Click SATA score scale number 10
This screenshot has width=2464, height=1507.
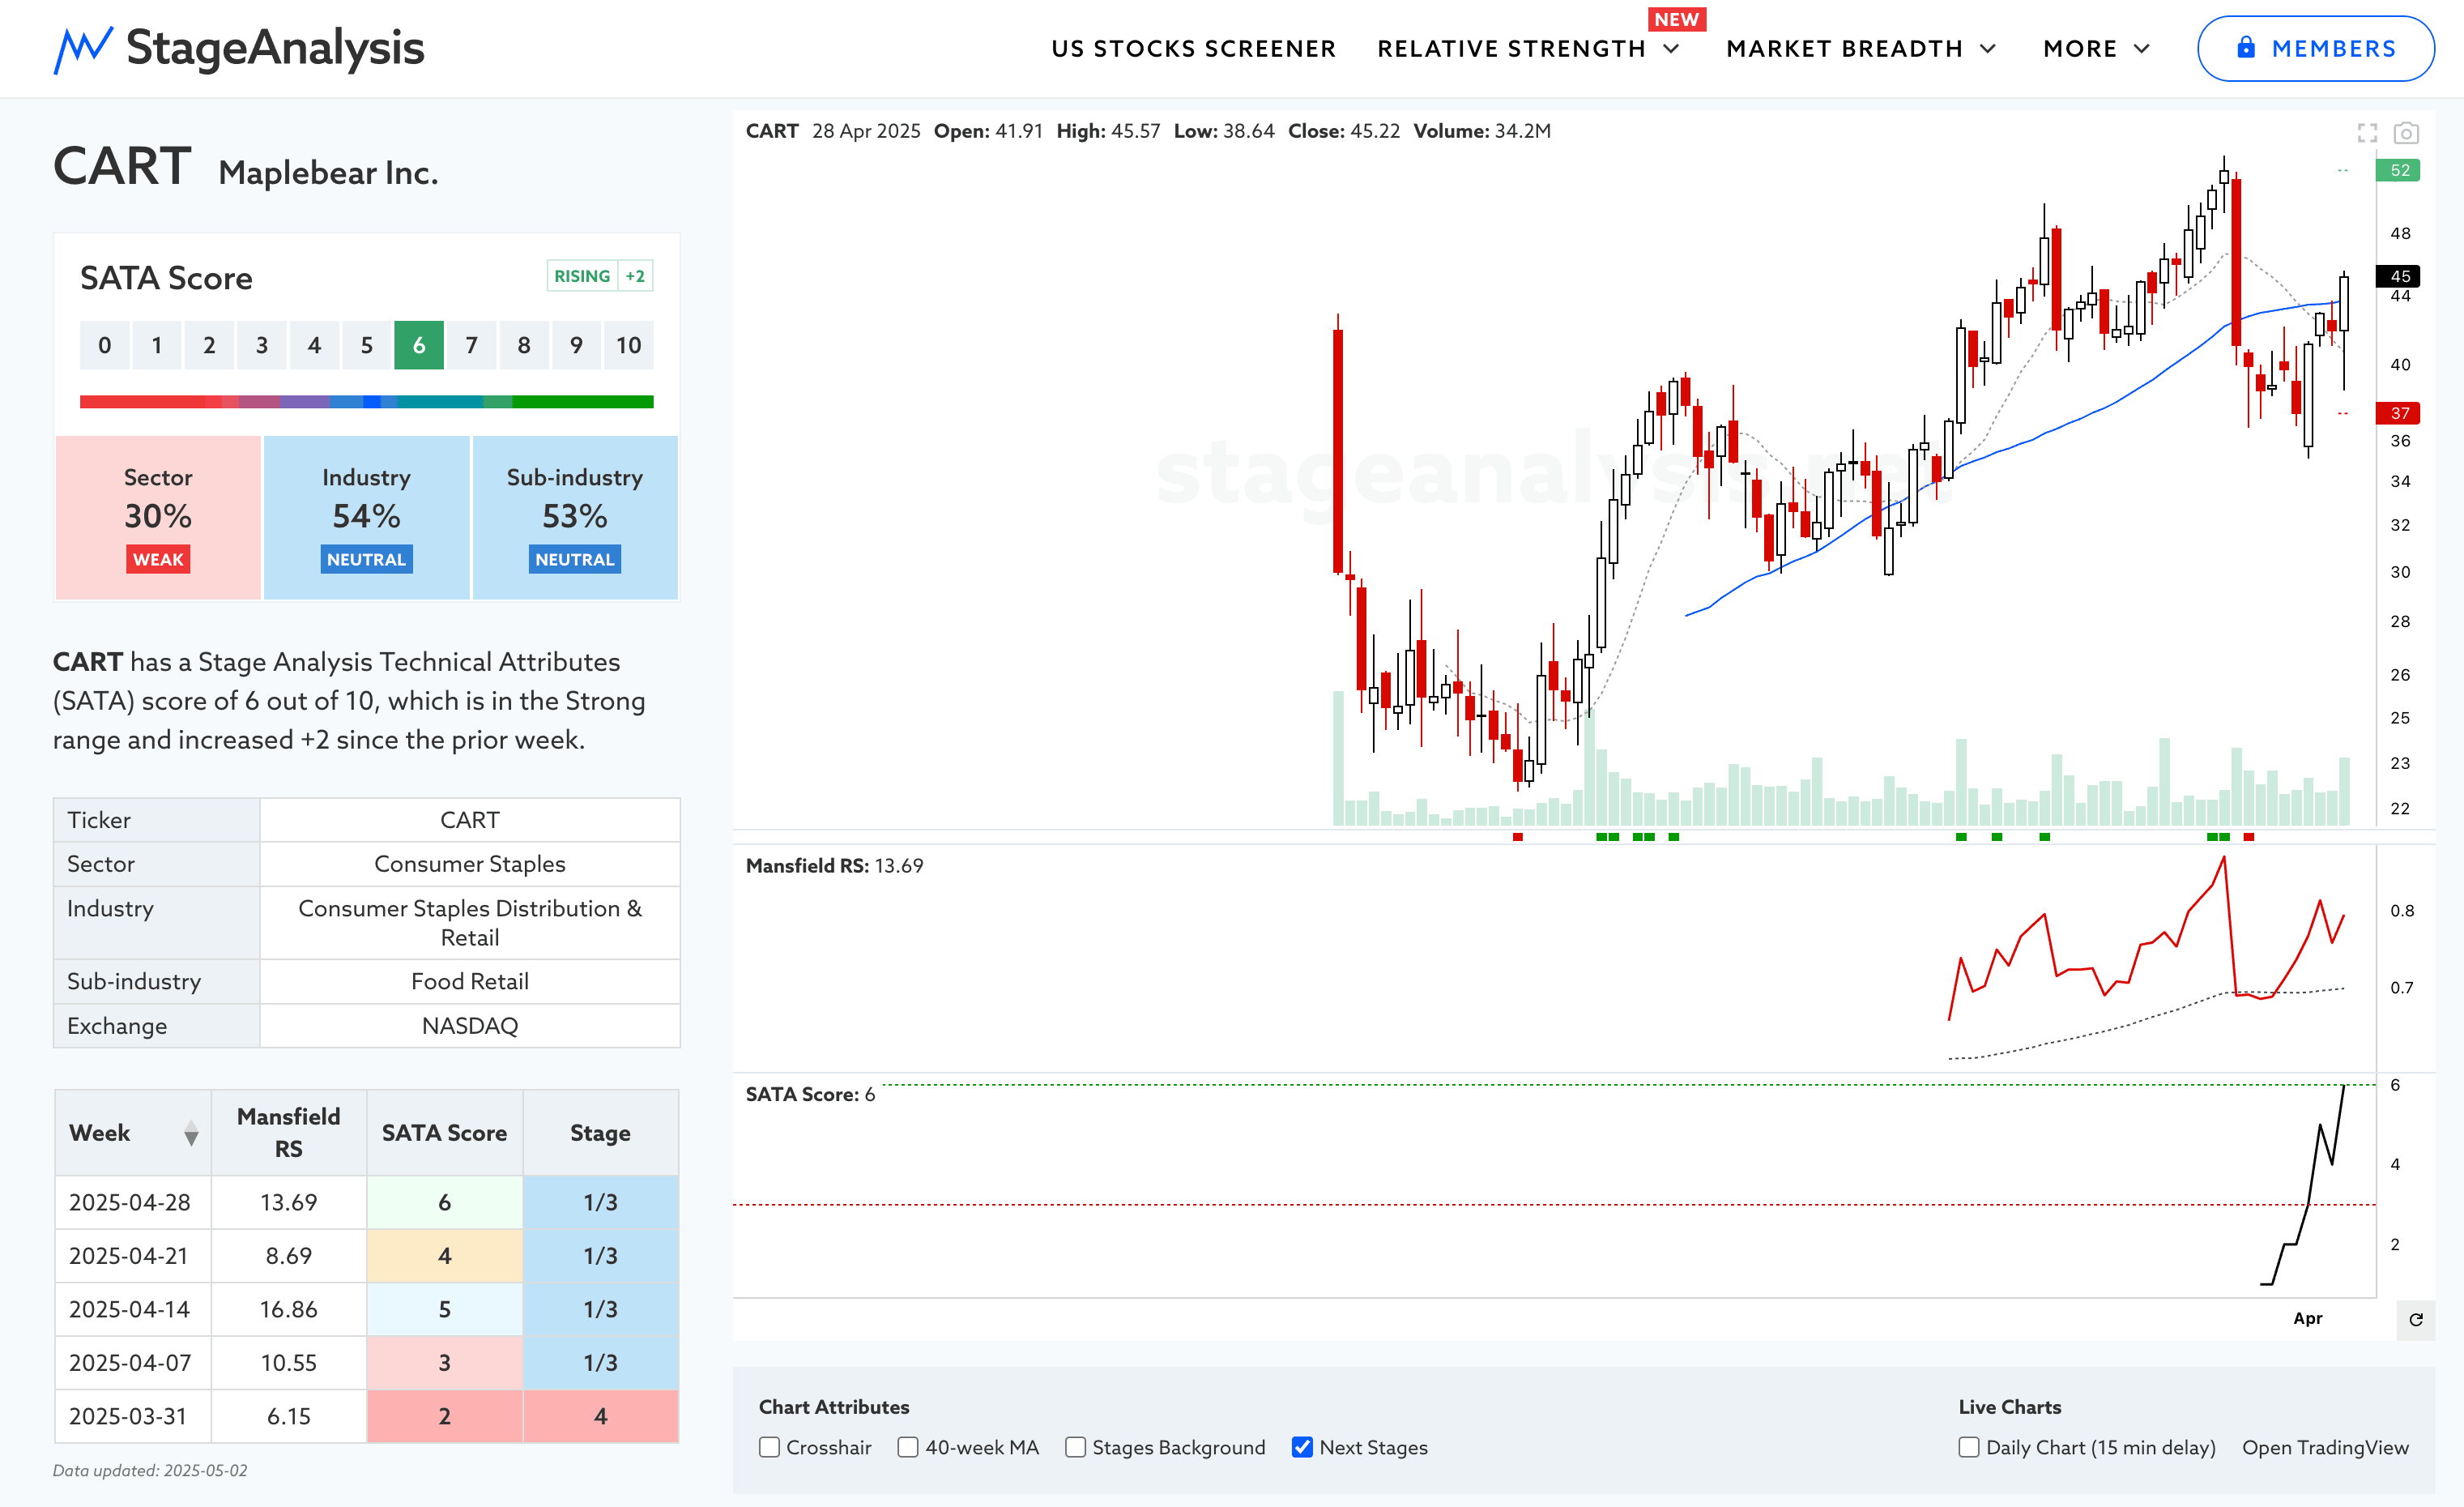pyautogui.click(x=628, y=345)
